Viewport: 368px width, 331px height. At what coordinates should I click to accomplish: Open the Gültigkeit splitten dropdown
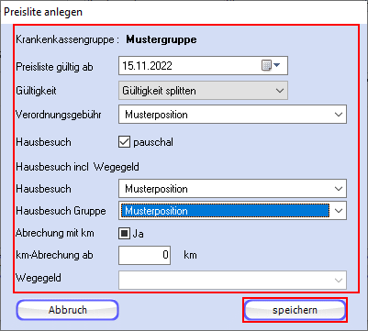pyautogui.click(x=203, y=91)
